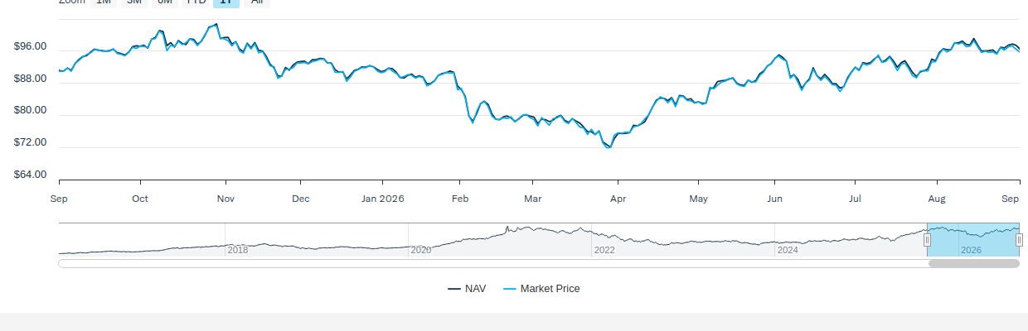Screen dimensions: 1028x331
Task: Jump to 2018 in the navigator
Action: pos(238,250)
